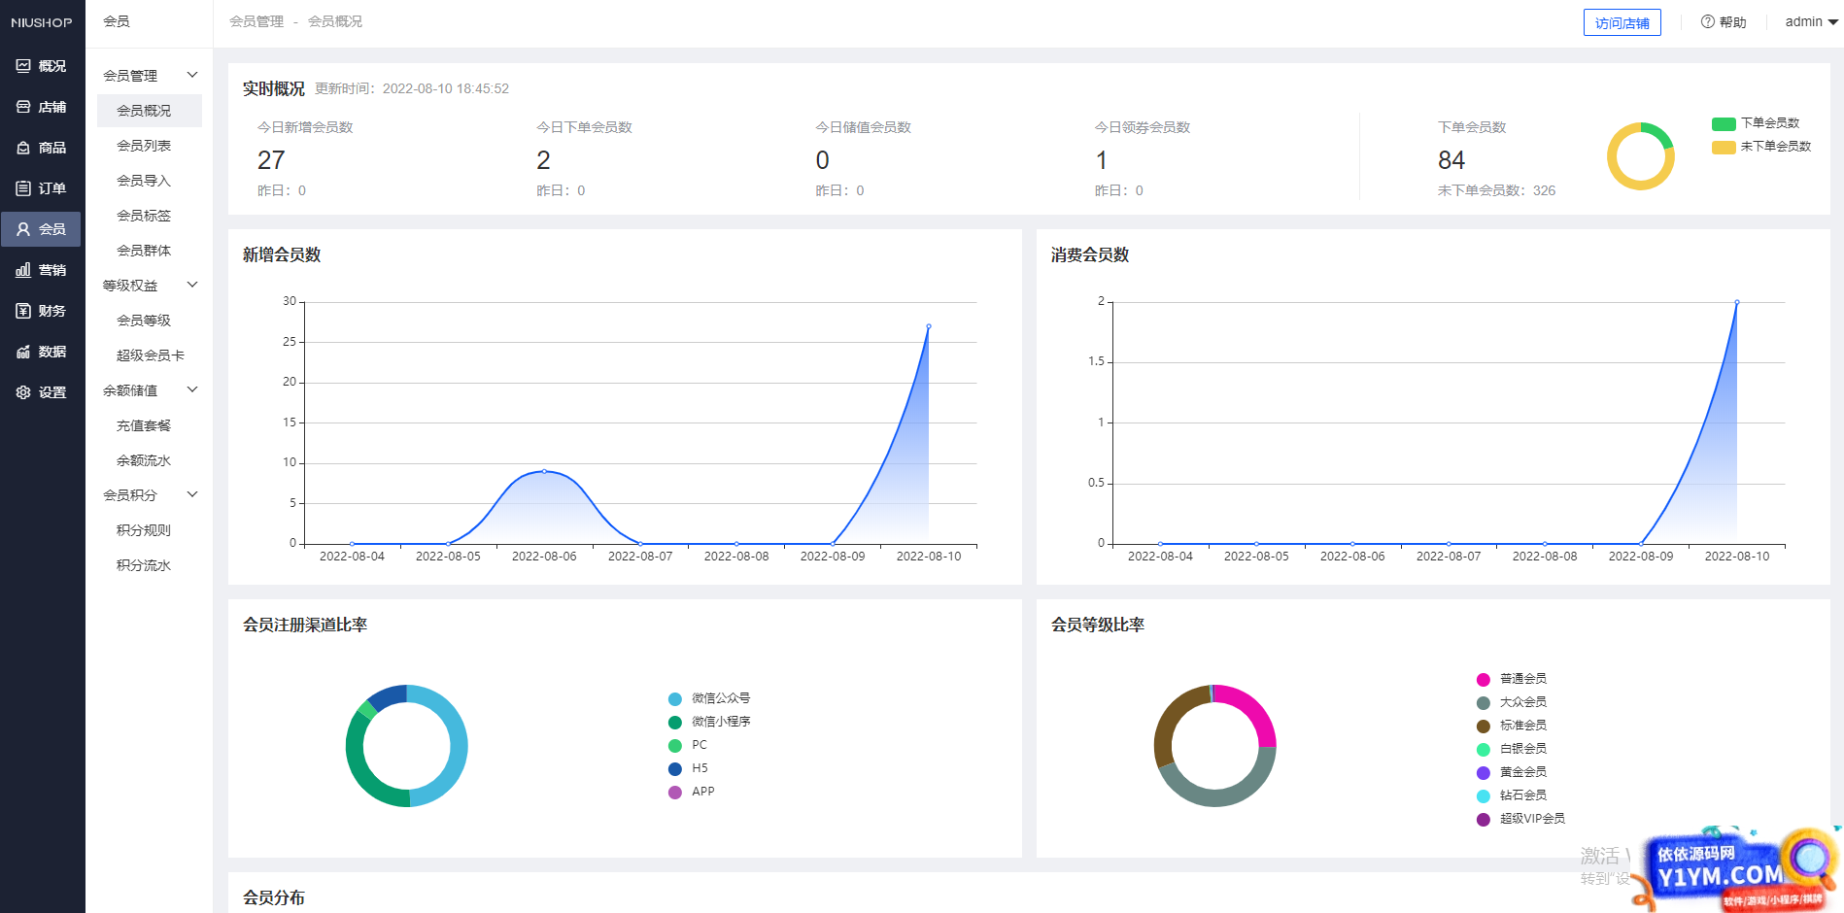Toggle APP legend item
This screenshot has height=913, width=1844.
692,792
